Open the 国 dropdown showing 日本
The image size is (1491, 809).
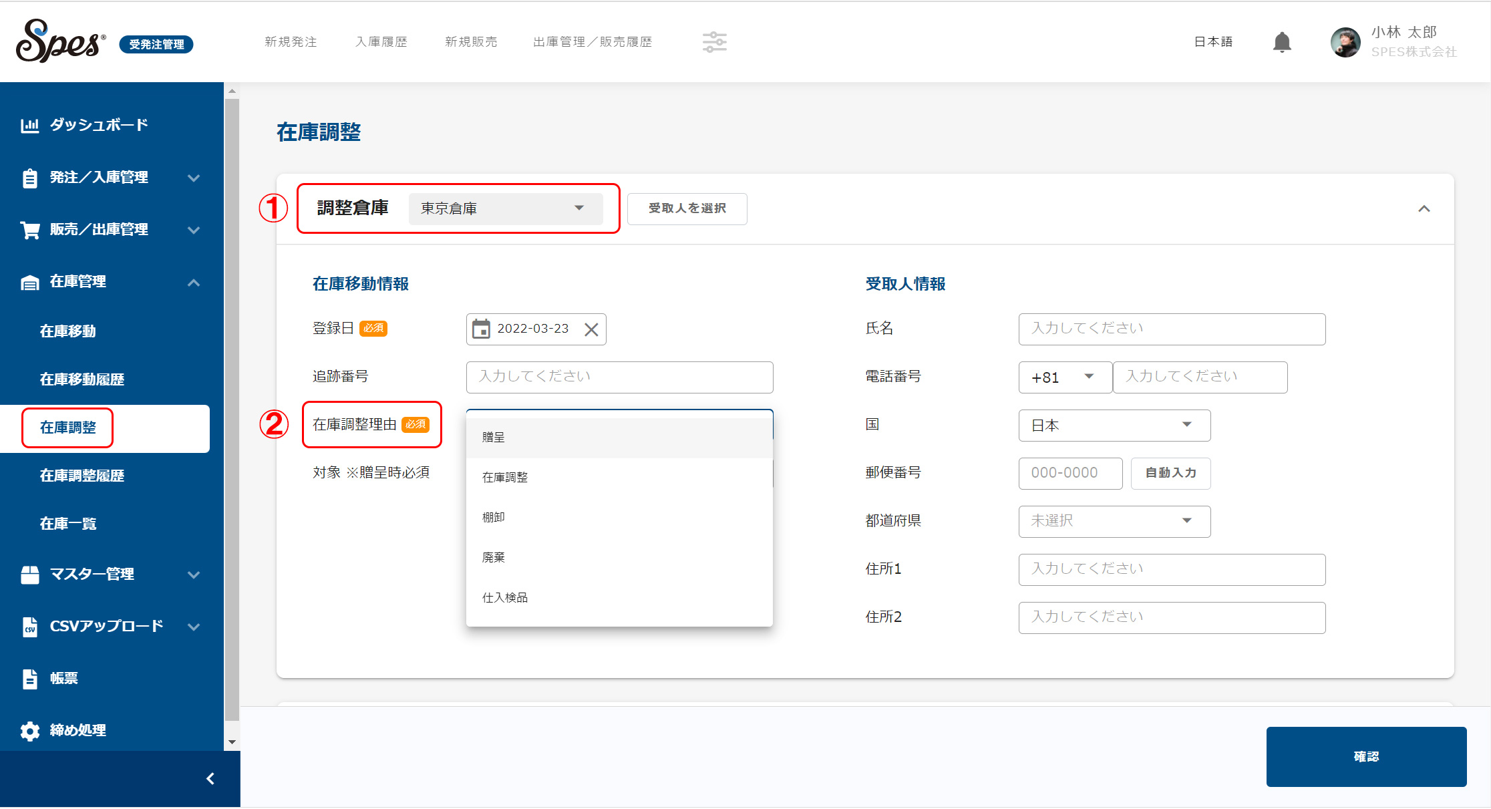(1114, 426)
